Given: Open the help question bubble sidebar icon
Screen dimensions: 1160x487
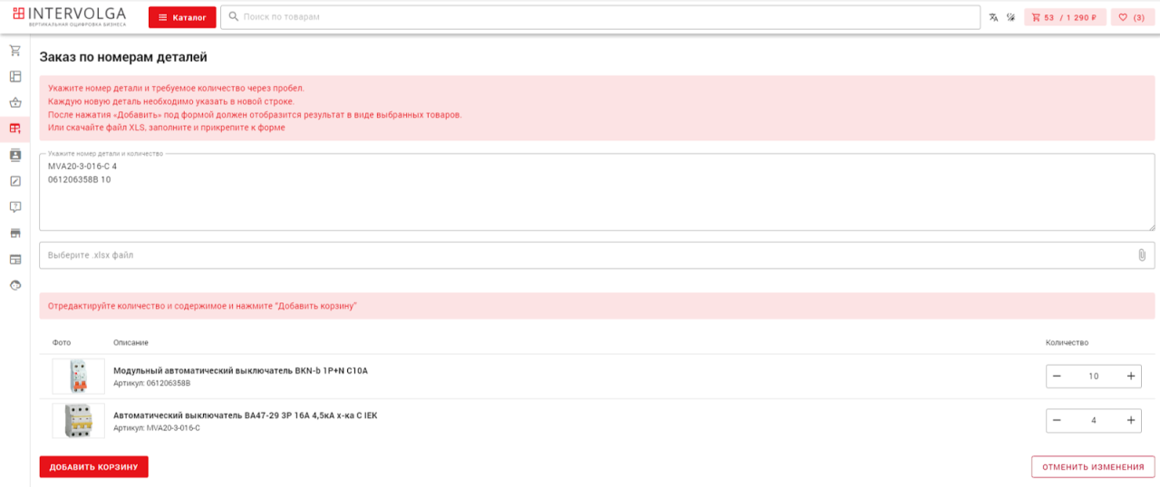Looking at the screenshot, I should tap(15, 207).
